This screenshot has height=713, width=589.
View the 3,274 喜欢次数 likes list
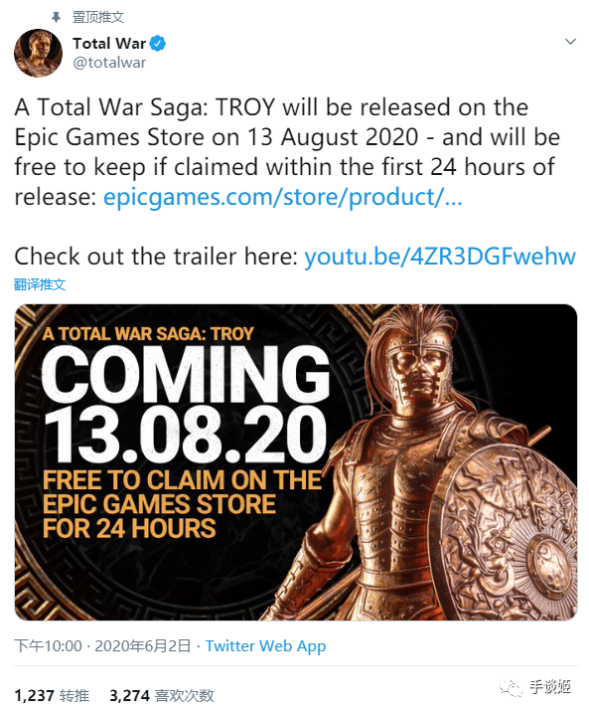[x=162, y=695]
